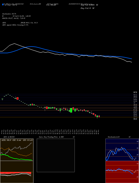The image size is (139, 183).
Task: Click the Day Vol: 0 M text
Action: 87,8
